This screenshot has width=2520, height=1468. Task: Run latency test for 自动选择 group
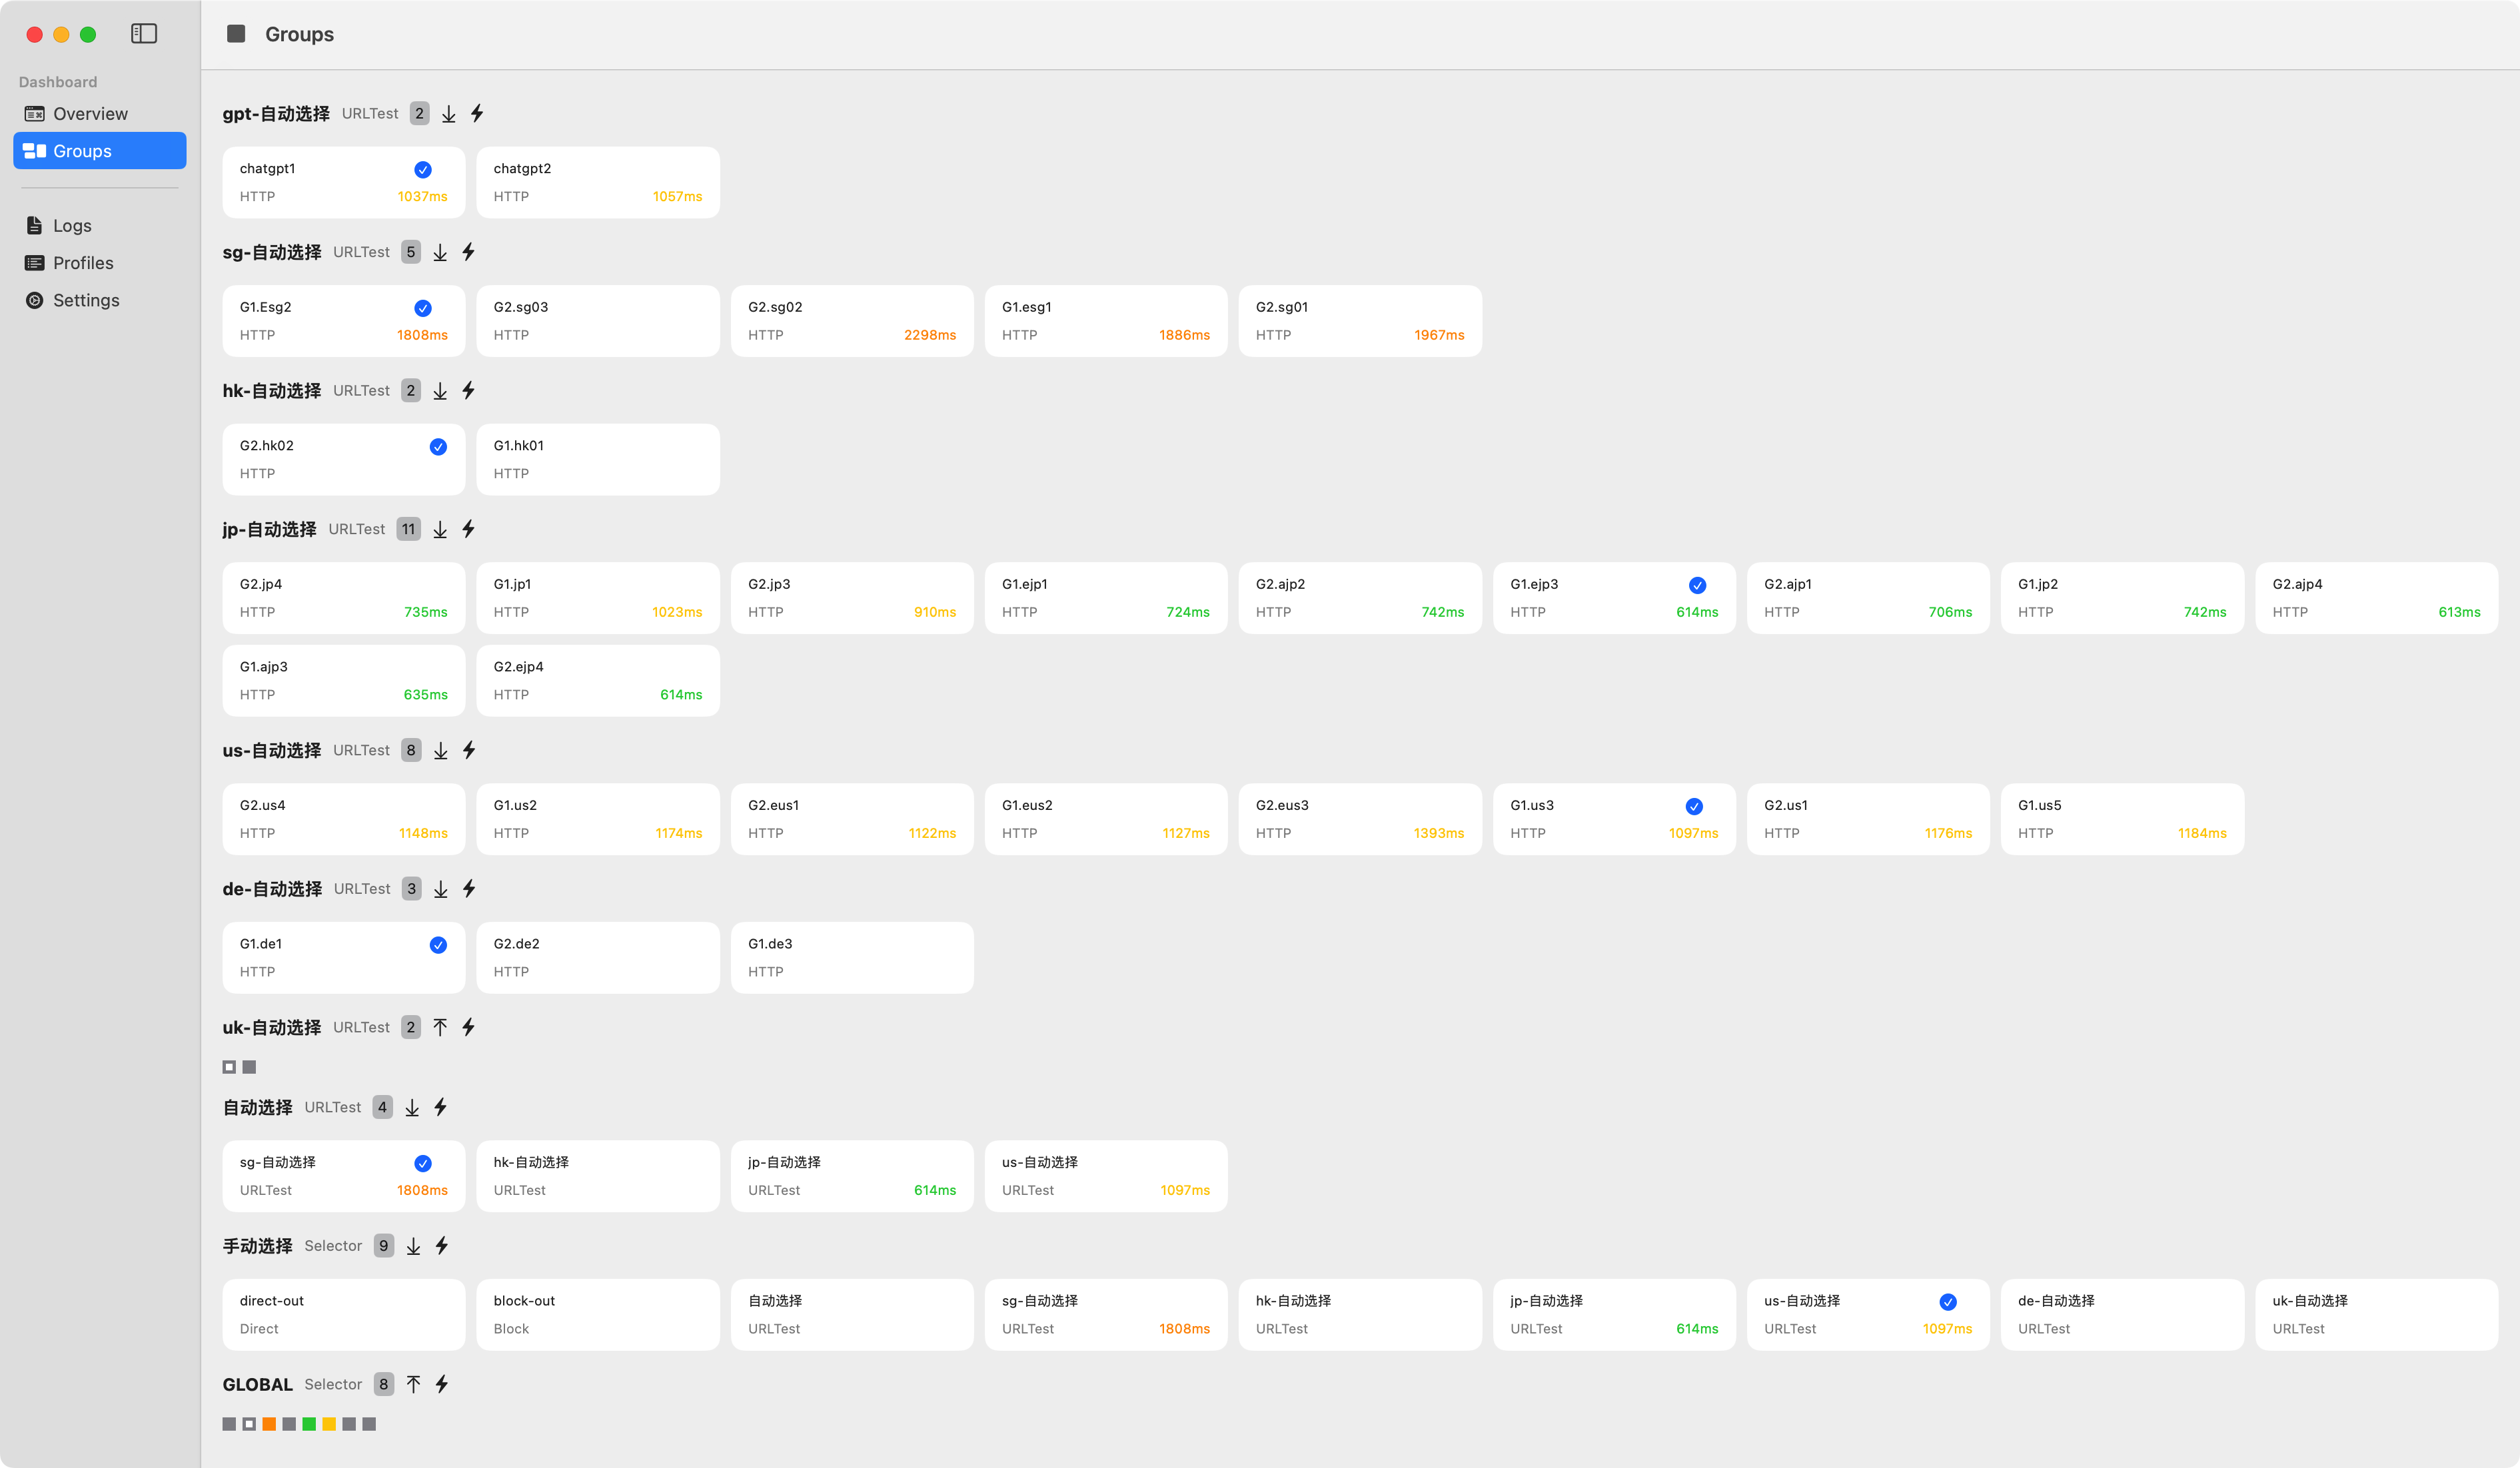440,1107
